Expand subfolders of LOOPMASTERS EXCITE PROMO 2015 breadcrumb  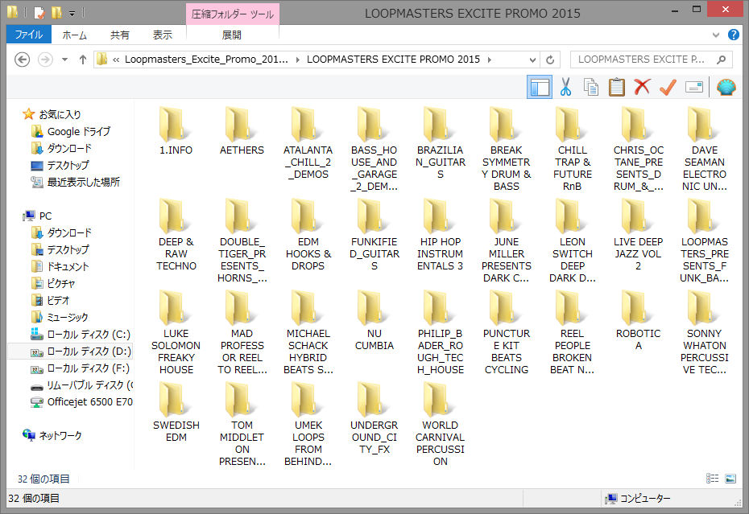point(489,60)
